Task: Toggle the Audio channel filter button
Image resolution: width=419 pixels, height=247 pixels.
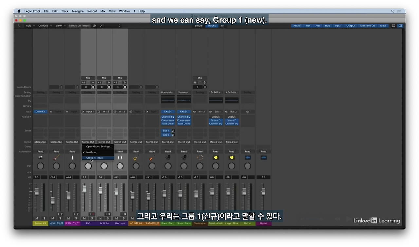Action: [x=297, y=25]
